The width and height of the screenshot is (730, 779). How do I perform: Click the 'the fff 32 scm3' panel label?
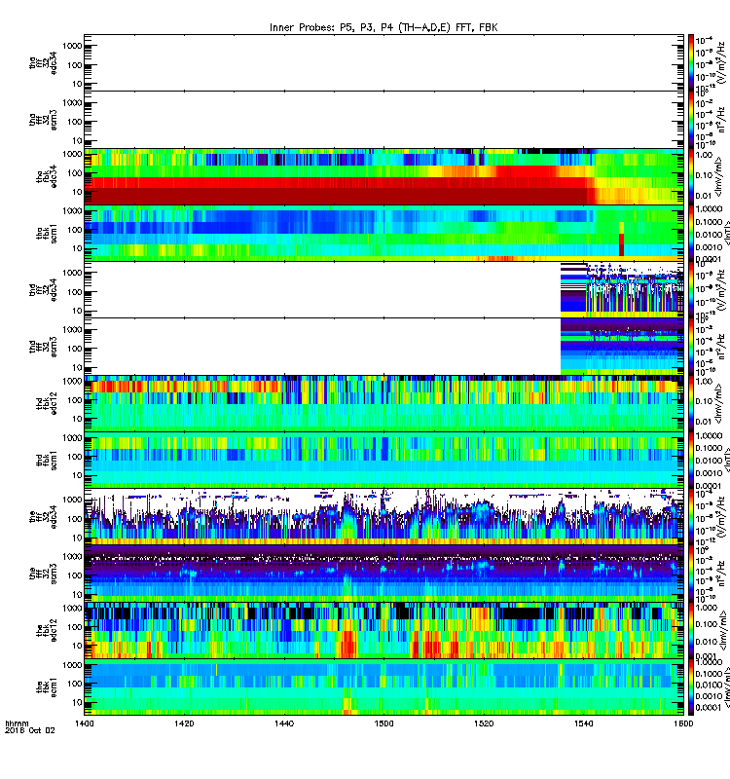(x=43, y=574)
